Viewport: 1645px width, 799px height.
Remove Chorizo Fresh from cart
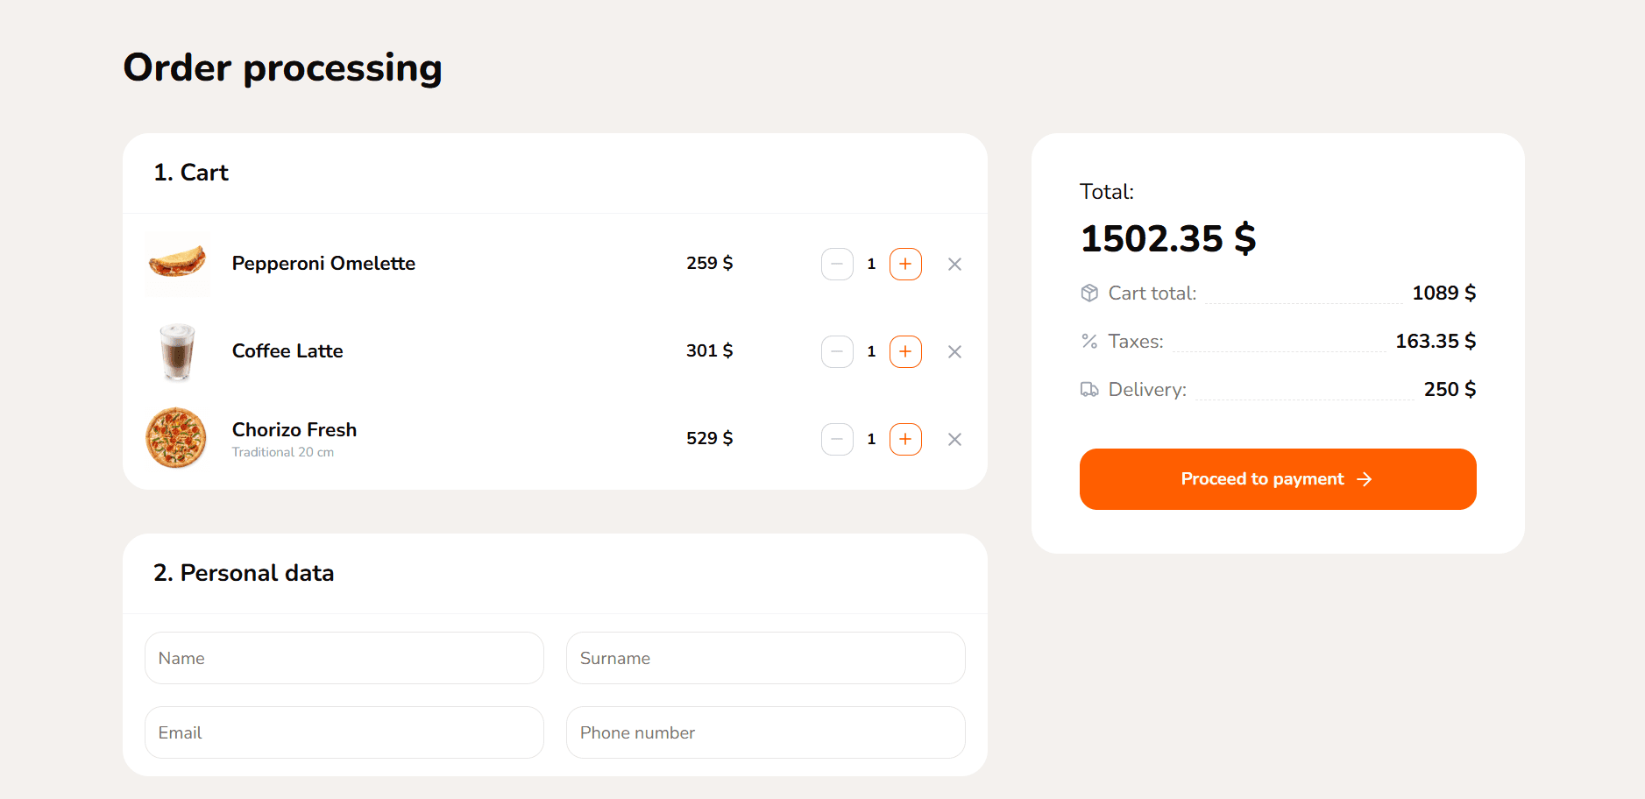coord(955,439)
